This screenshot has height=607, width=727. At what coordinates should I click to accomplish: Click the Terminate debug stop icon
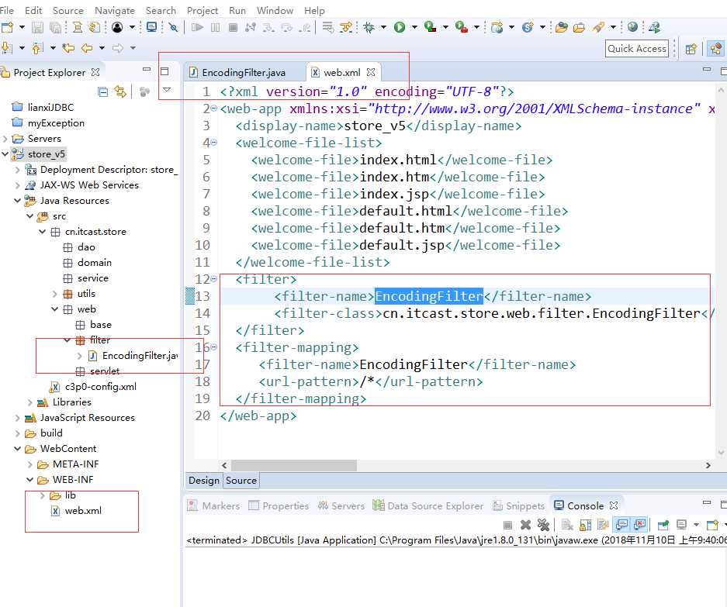[x=233, y=27]
